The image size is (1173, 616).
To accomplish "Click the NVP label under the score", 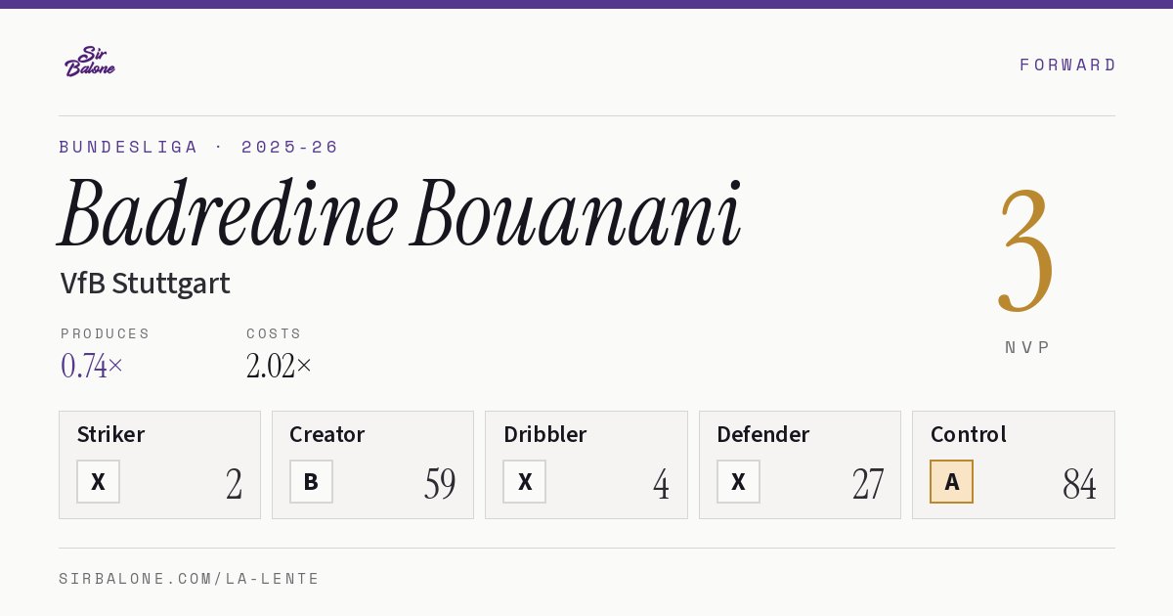I will tap(1027, 347).
